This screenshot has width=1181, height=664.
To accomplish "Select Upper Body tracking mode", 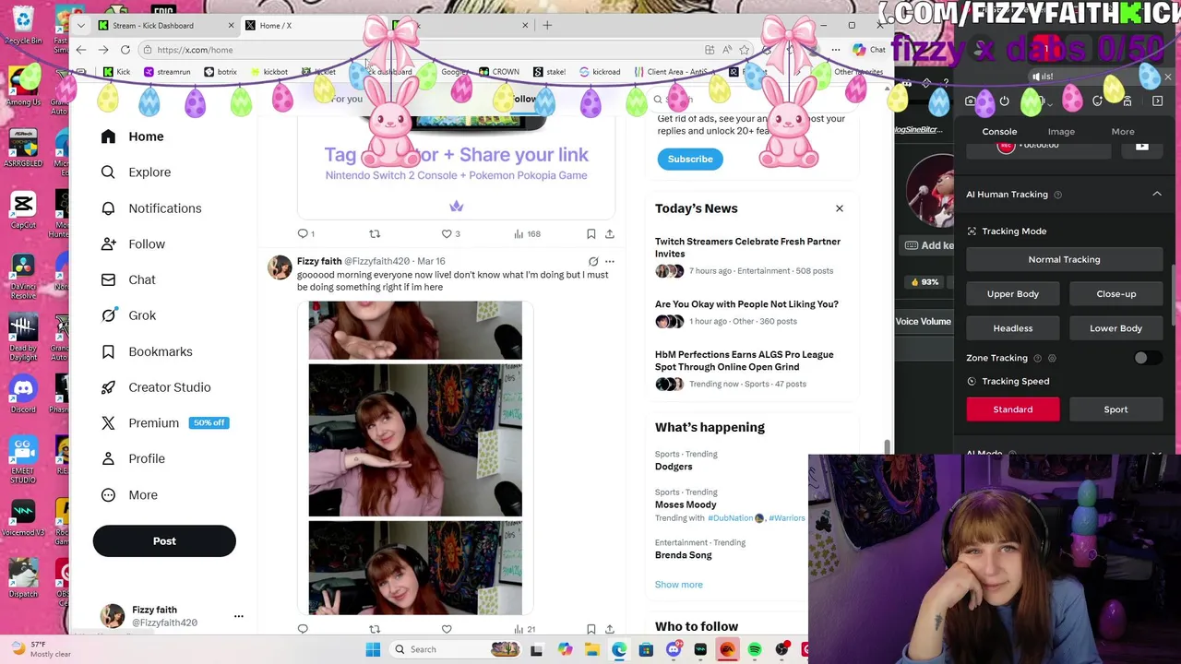I will [1013, 294].
